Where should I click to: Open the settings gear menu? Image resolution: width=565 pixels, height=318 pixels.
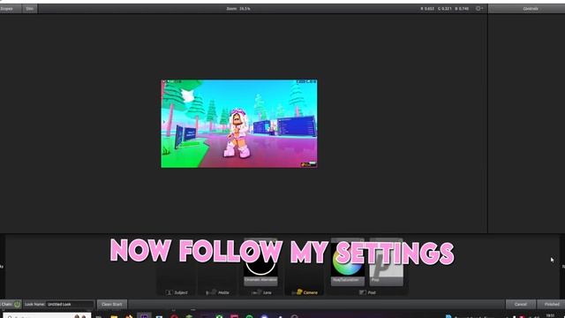pyautogui.click(x=478, y=8)
